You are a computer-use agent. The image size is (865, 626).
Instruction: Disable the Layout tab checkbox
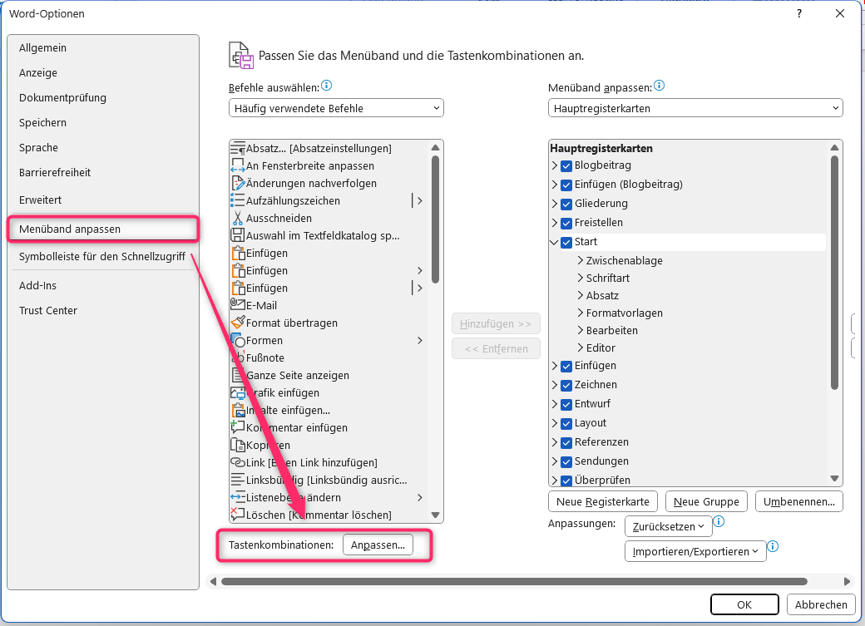(x=566, y=424)
